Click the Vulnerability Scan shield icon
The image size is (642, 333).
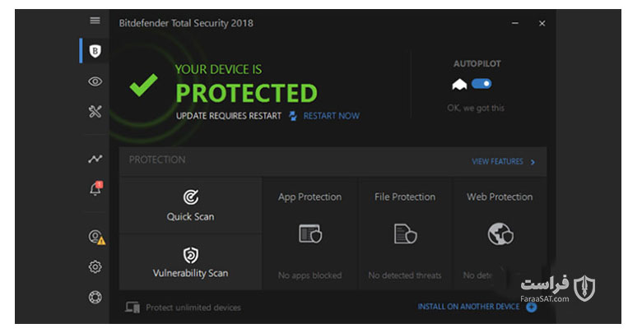tap(191, 255)
